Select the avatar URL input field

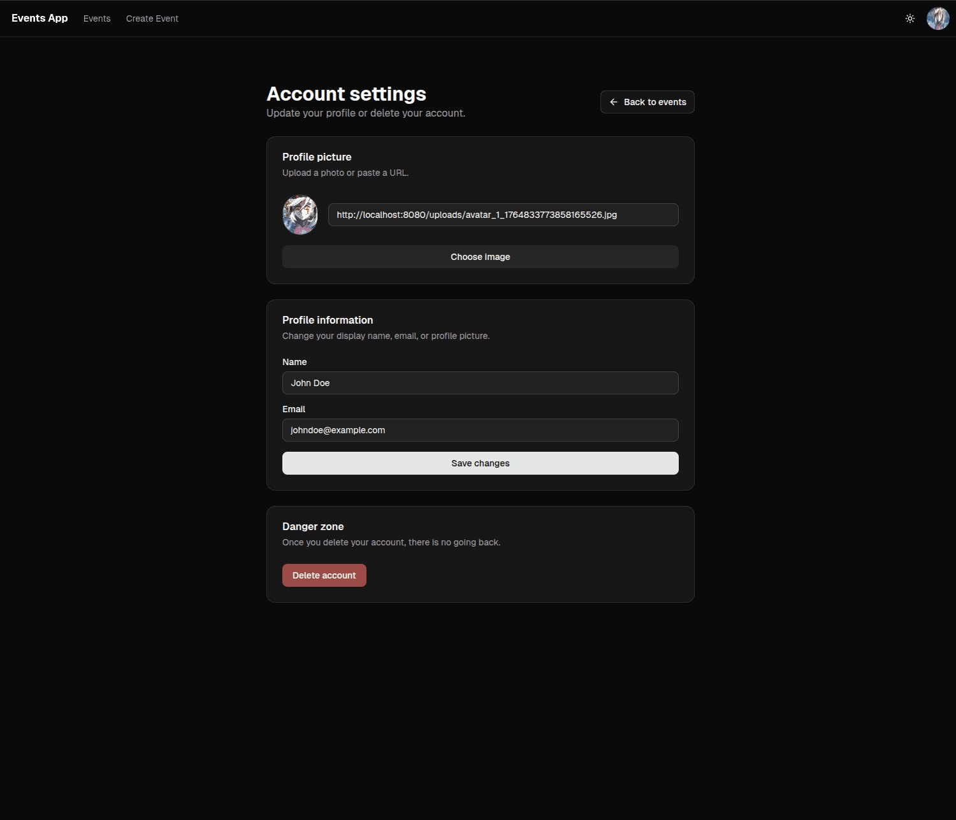(503, 215)
